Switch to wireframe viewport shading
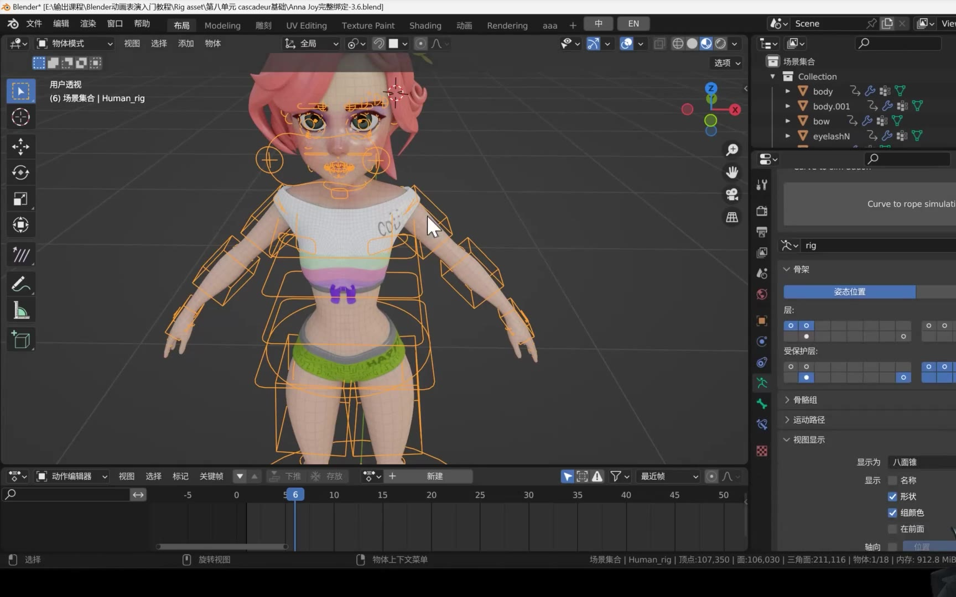956x597 pixels. 678,44
